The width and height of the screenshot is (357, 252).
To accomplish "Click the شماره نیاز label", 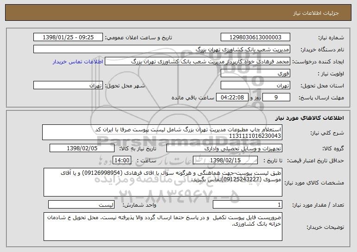I will [331, 37].
